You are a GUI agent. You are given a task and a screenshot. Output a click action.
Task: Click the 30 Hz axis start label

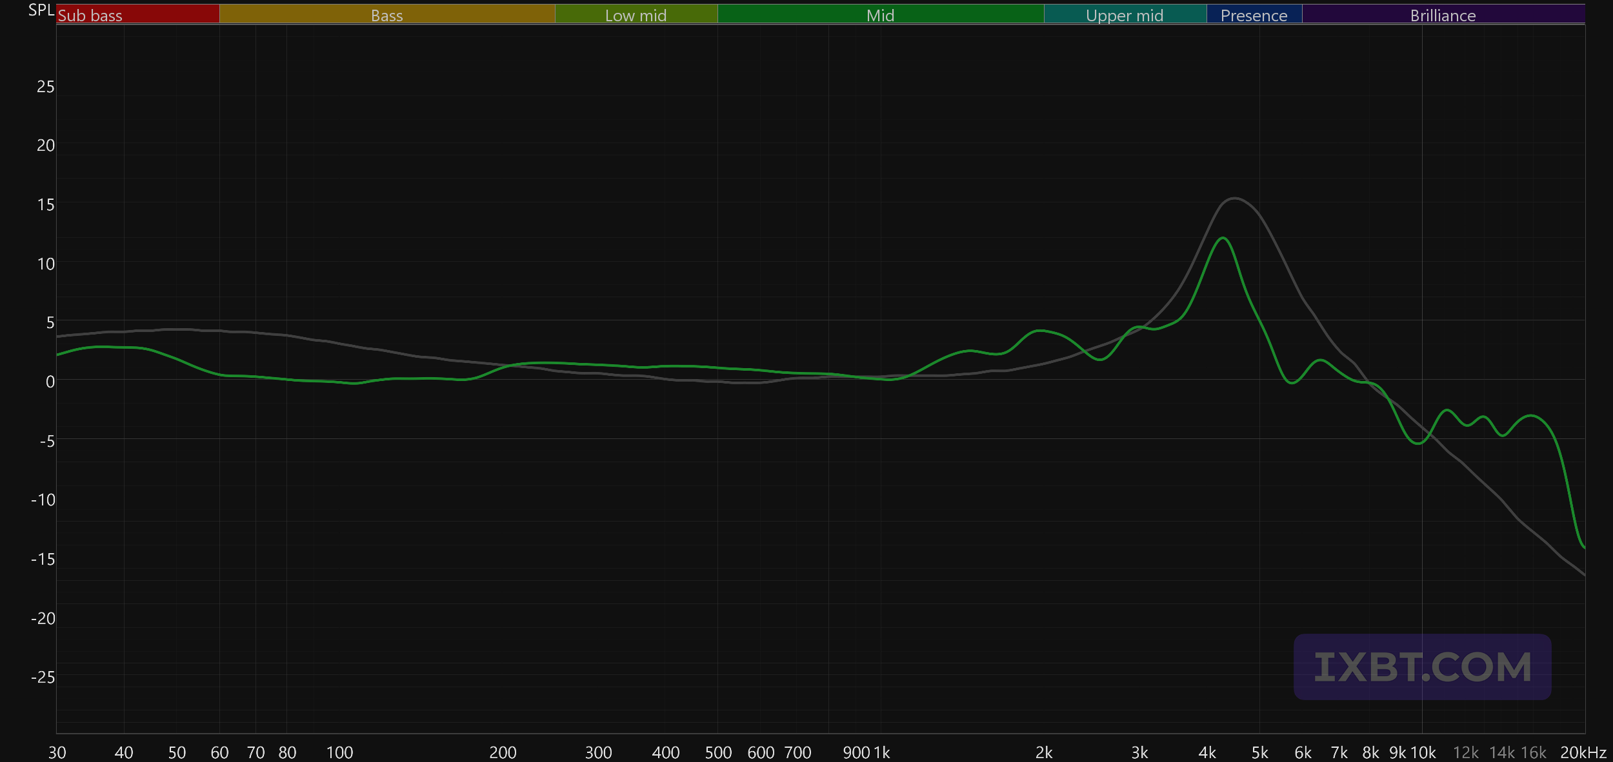pos(57,752)
